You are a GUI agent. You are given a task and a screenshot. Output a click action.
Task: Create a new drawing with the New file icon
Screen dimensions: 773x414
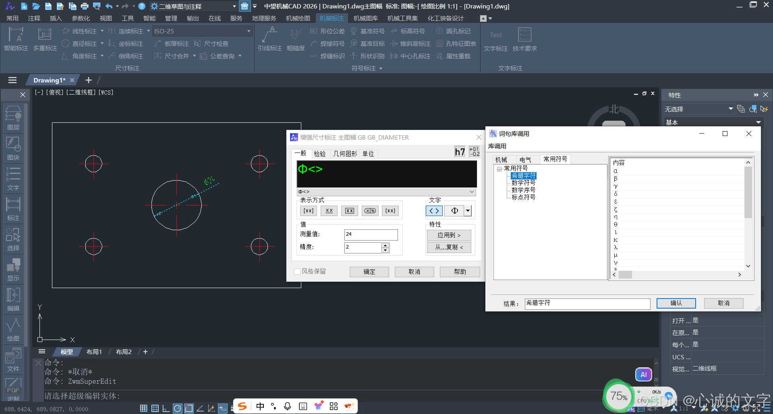pyautogui.click(x=24, y=6)
